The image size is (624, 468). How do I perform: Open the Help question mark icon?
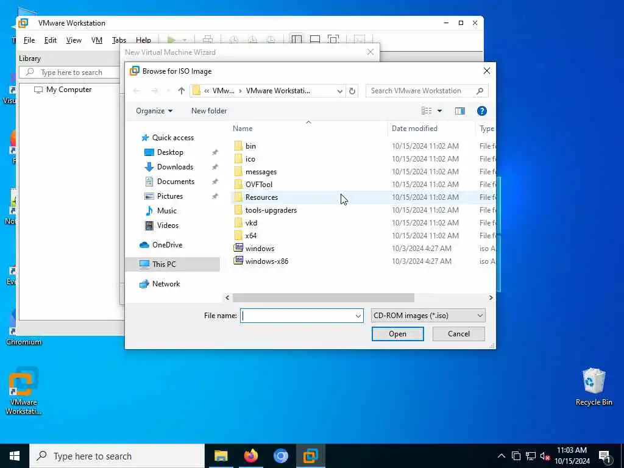481,111
